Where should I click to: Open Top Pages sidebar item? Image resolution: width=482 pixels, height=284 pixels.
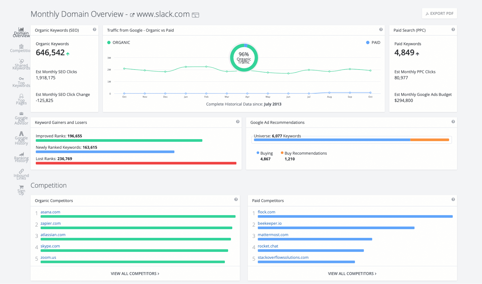(21, 99)
